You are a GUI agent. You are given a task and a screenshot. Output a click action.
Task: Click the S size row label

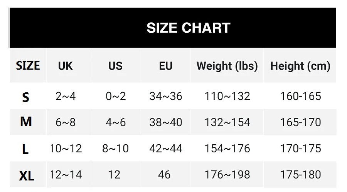point(25,97)
